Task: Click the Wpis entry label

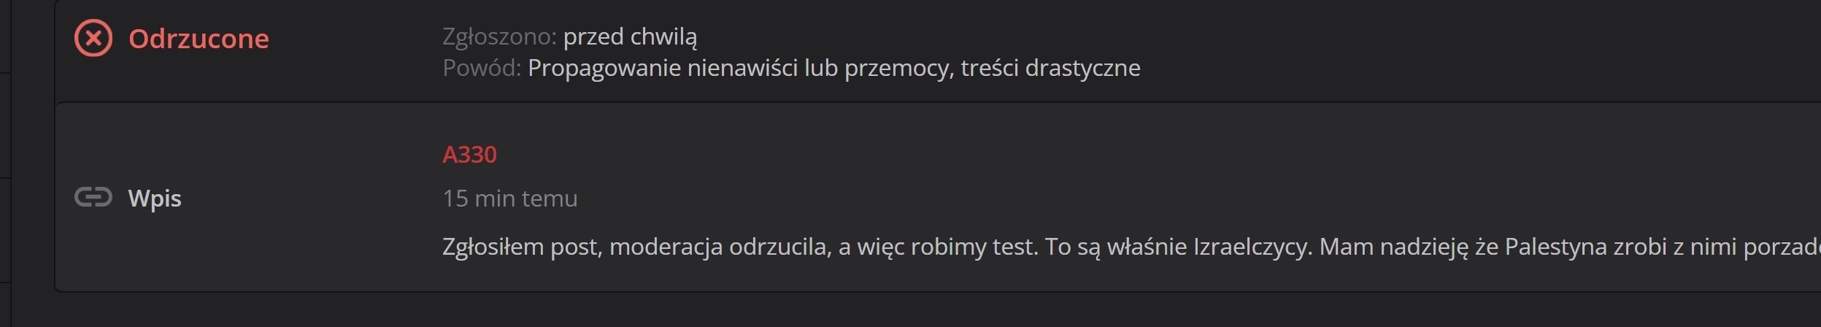Action: pos(155,199)
